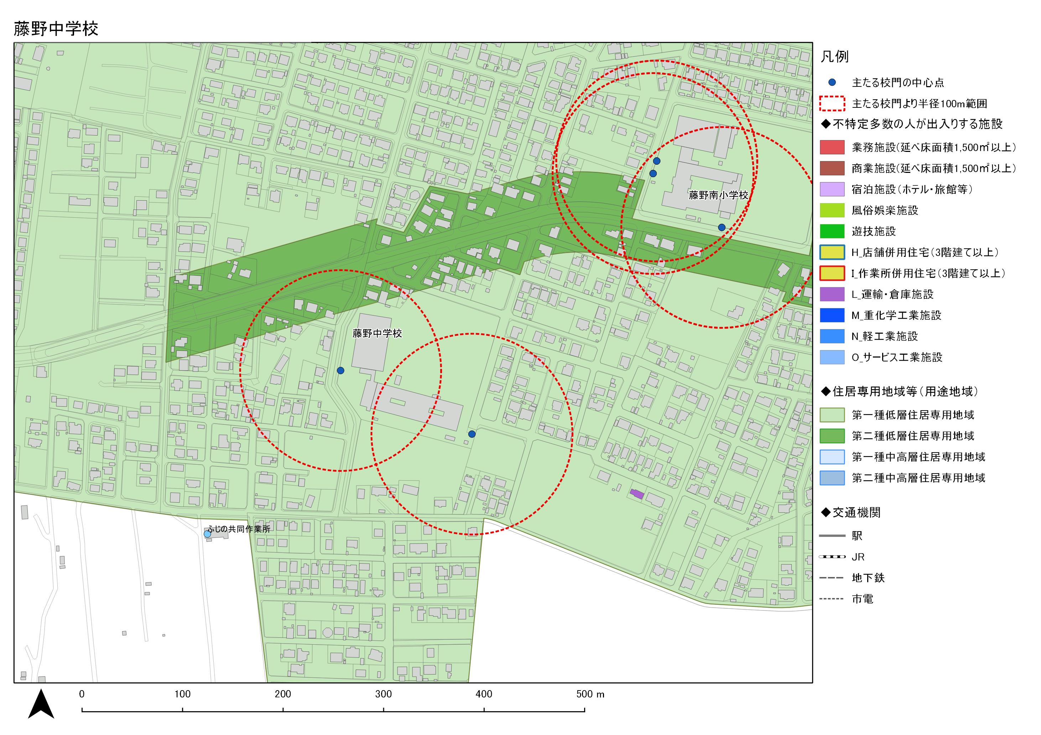
Task: Click the 藤野中学校 west gate blue marker
Action: [x=341, y=370]
